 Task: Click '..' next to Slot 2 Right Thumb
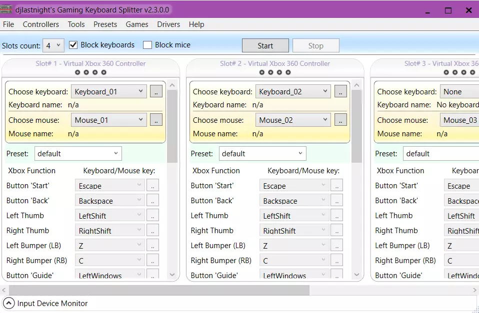click(337, 230)
